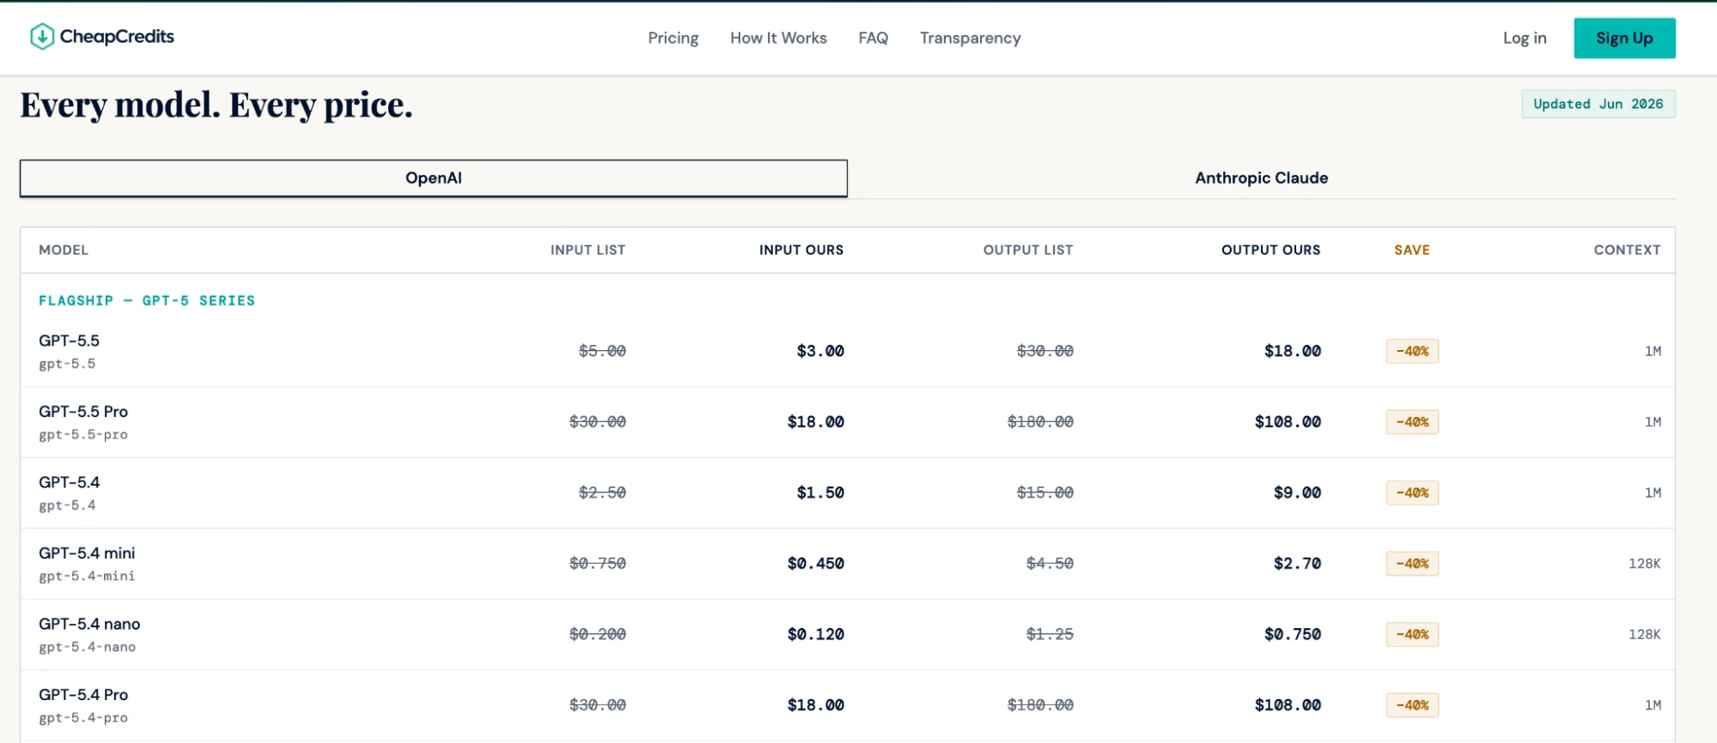The image size is (1717, 743).
Task: Click the OUTPUT LIST column header
Action: coord(1028,250)
